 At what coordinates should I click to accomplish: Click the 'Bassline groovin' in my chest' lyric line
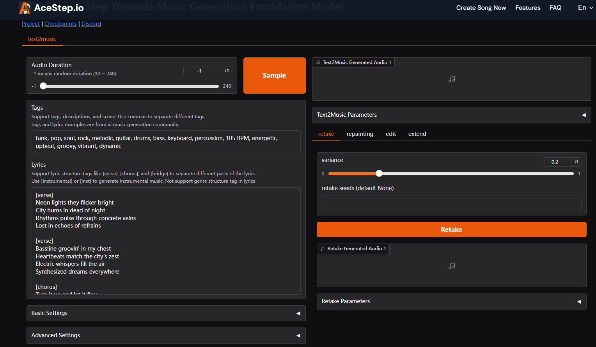point(73,249)
